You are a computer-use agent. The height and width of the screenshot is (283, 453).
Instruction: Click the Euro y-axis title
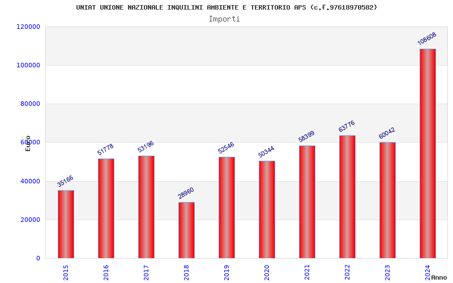(28, 143)
